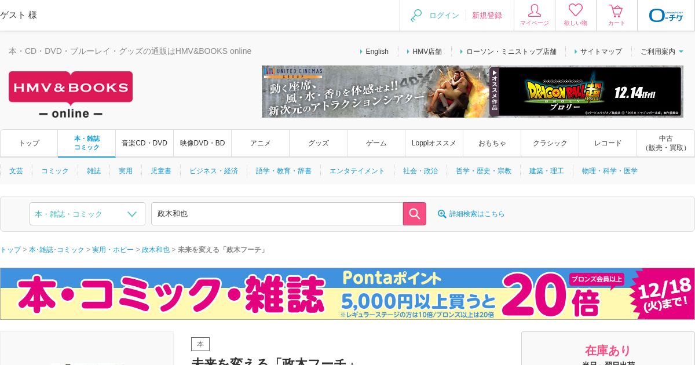695x365 pixels.
Task: Select the おもちゃ tab
Action: [492, 143]
